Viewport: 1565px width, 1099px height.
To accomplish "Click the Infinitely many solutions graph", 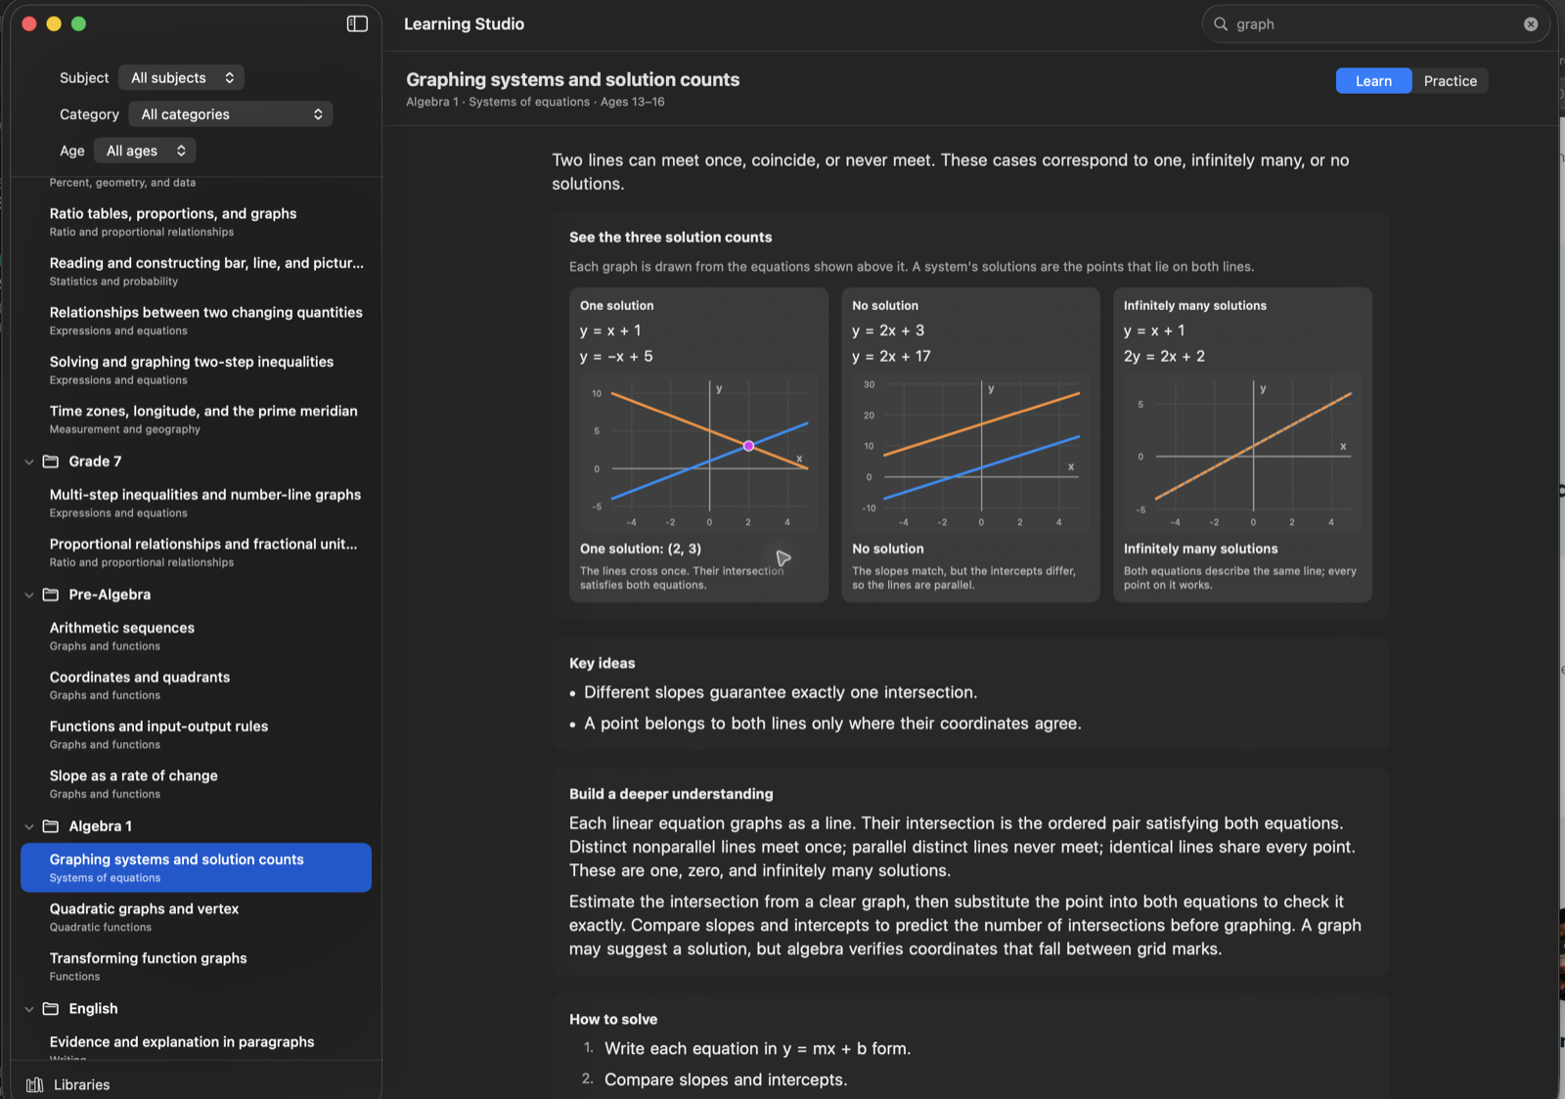I will tap(1242, 452).
